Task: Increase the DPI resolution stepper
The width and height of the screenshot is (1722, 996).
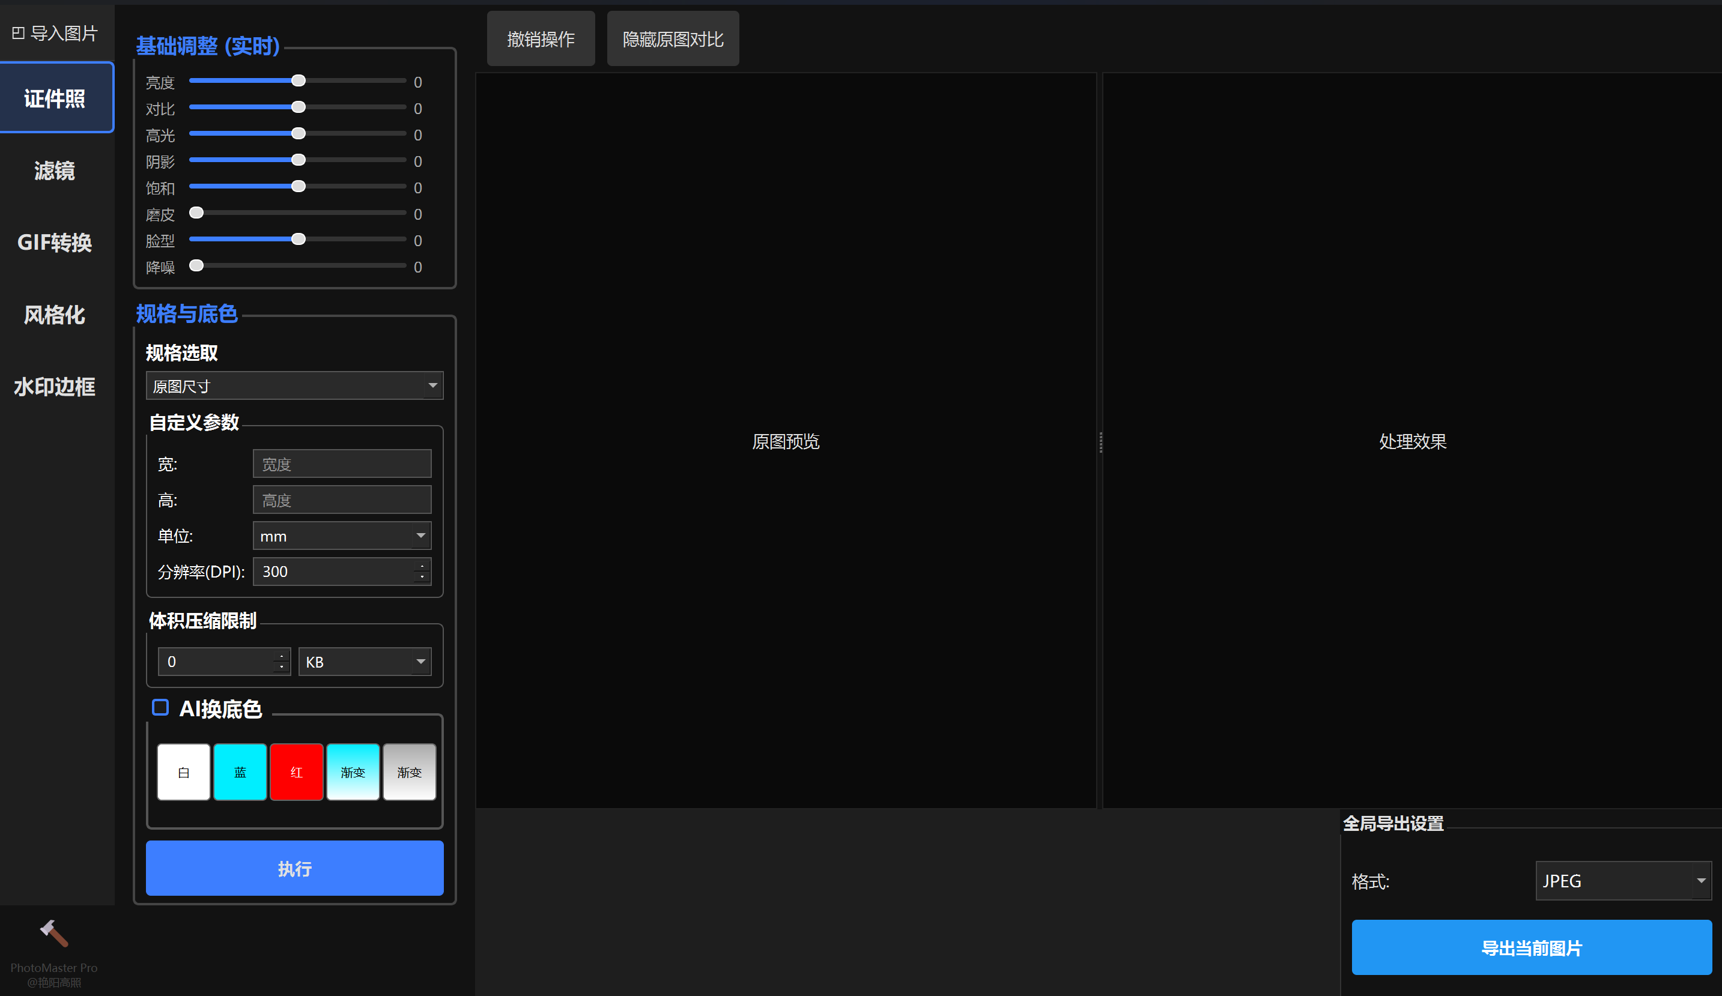Action: tap(422, 566)
